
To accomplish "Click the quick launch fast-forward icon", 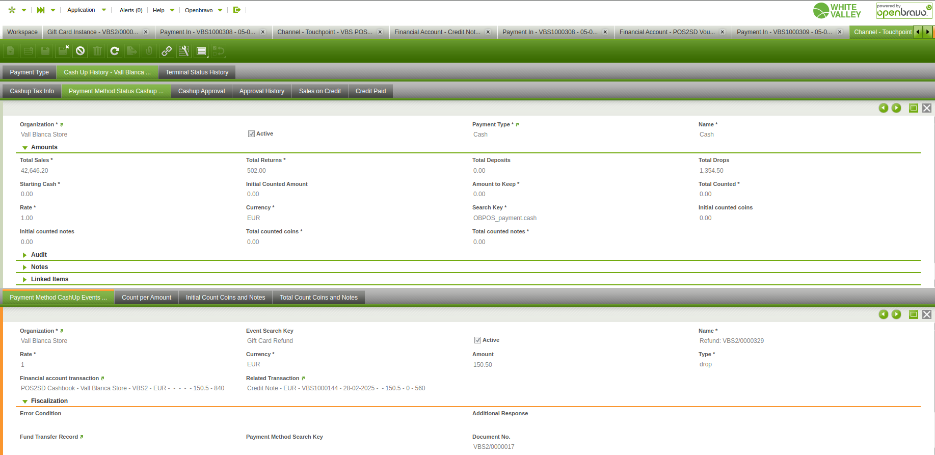I will point(41,10).
